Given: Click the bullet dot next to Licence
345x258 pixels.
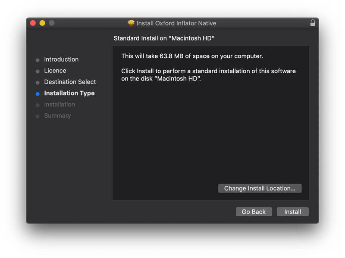Looking at the screenshot, I should click(38, 71).
